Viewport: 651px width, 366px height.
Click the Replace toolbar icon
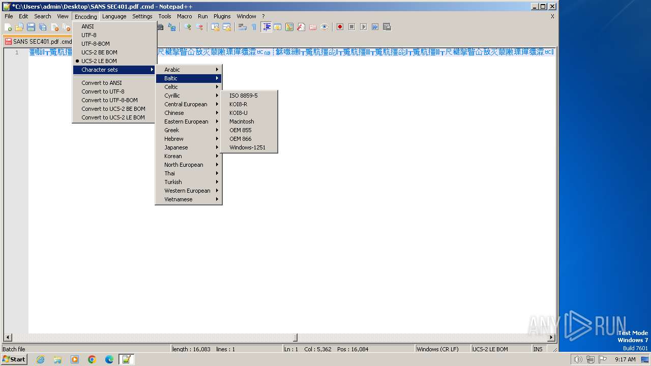tap(172, 27)
